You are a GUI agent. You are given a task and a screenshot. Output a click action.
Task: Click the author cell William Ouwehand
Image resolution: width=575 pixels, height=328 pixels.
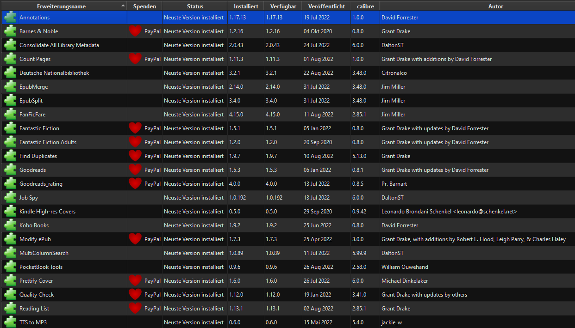(x=405, y=267)
